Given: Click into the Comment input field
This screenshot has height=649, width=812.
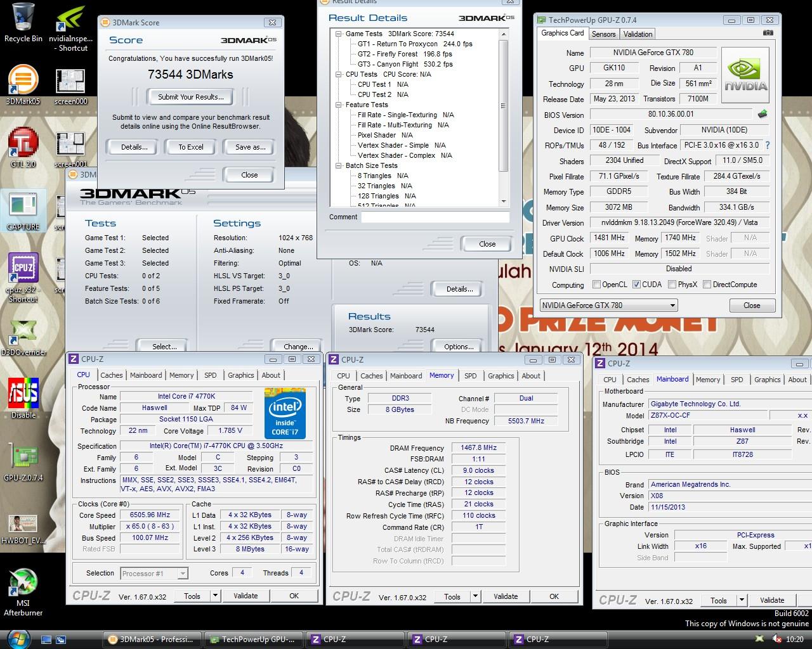Looking at the screenshot, I should coord(435,217).
